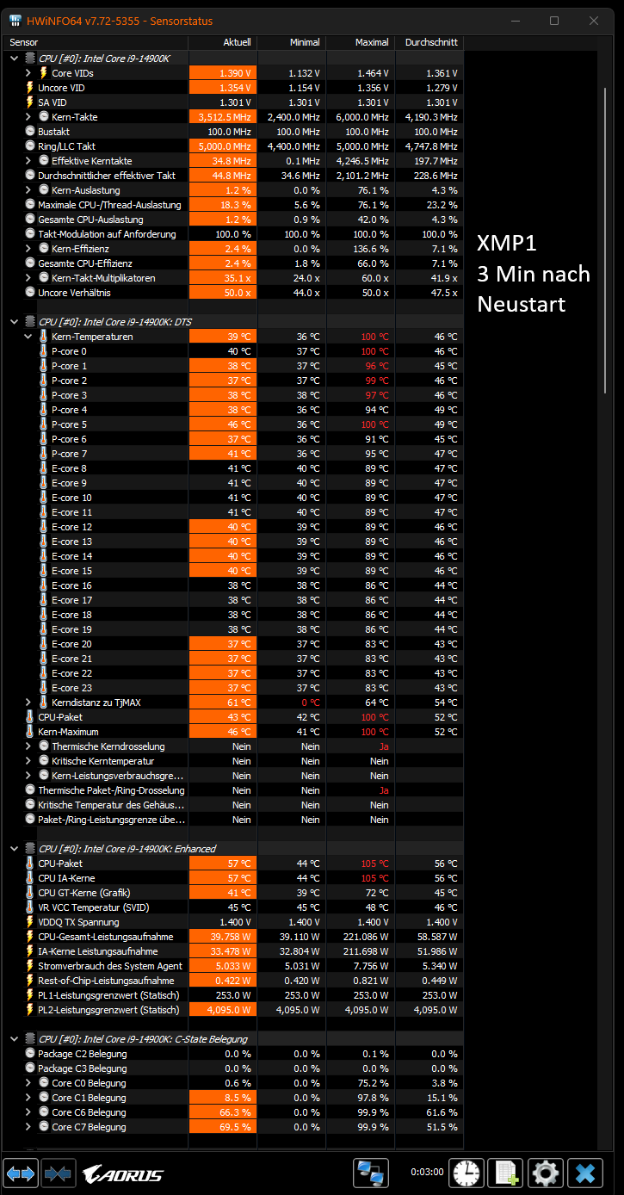Click the 0:03:00 elapsed timer
Viewport: 624px width, 1195px height.
[x=426, y=1172]
